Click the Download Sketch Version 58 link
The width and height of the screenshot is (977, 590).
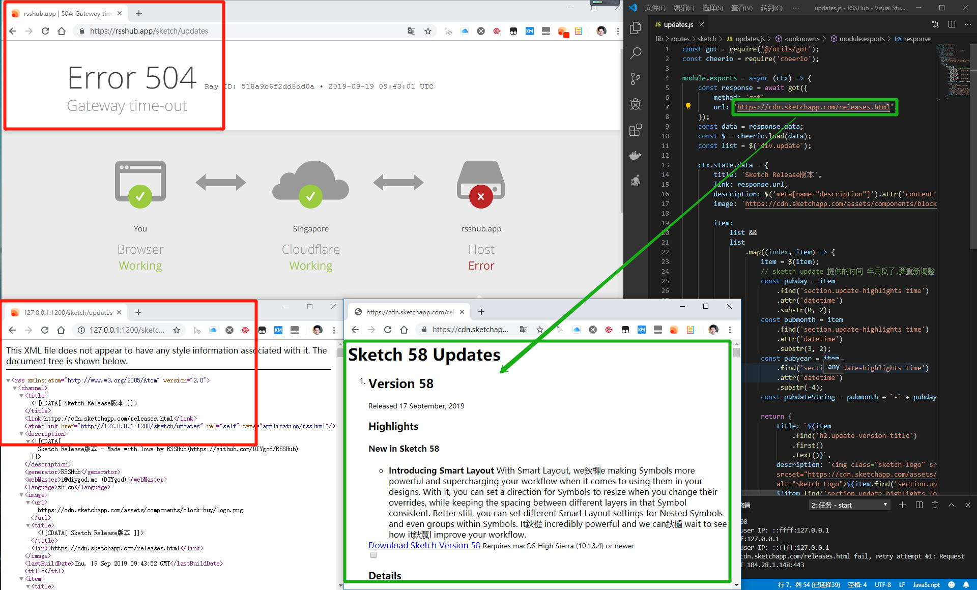pyautogui.click(x=424, y=545)
